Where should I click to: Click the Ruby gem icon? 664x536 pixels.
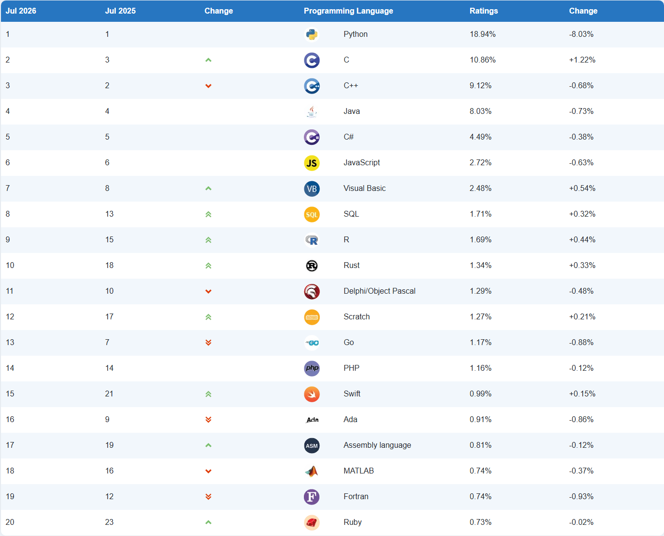[x=312, y=522]
